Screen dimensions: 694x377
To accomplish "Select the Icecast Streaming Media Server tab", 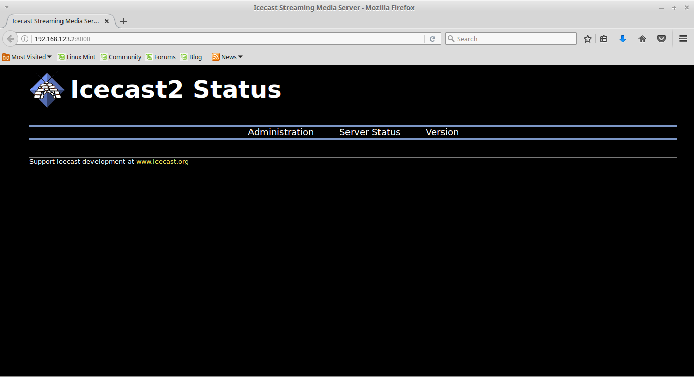I will [60, 21].
